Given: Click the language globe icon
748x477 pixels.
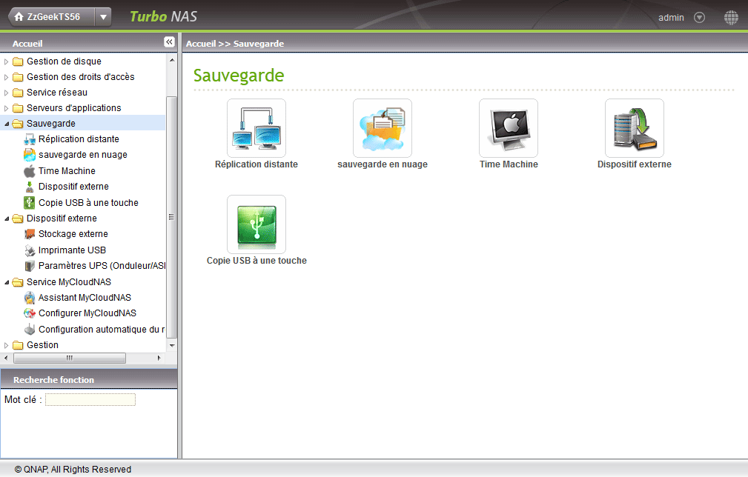Looking at the screenshot, I should (731, 18).
